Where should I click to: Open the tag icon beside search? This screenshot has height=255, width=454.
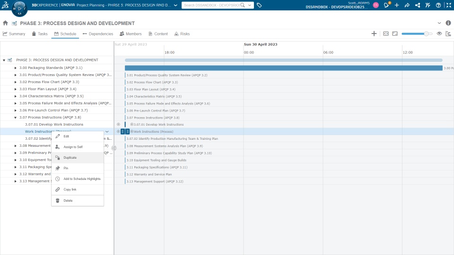coord(260,5)
